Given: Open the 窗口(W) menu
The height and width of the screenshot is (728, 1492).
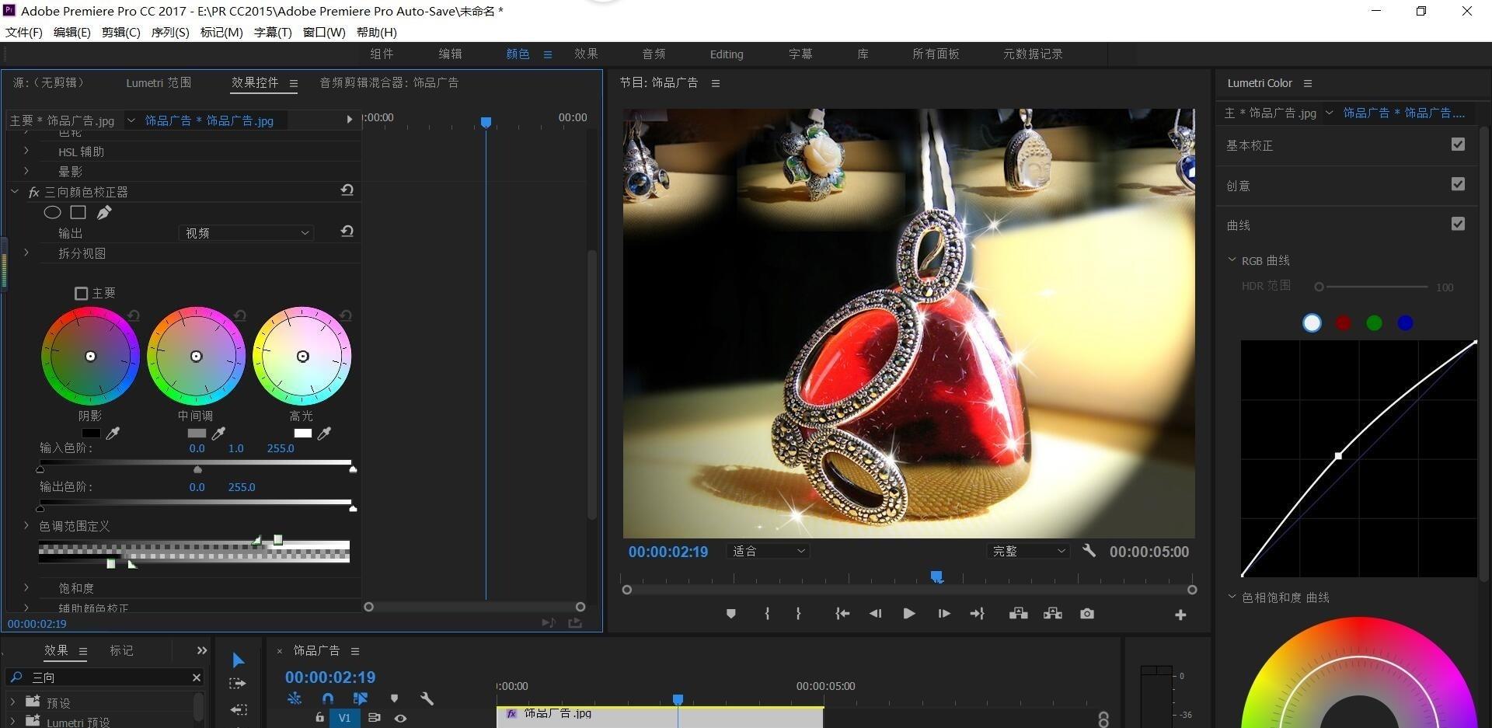Looking at the screenshot, I should click(x=324, y=32).
